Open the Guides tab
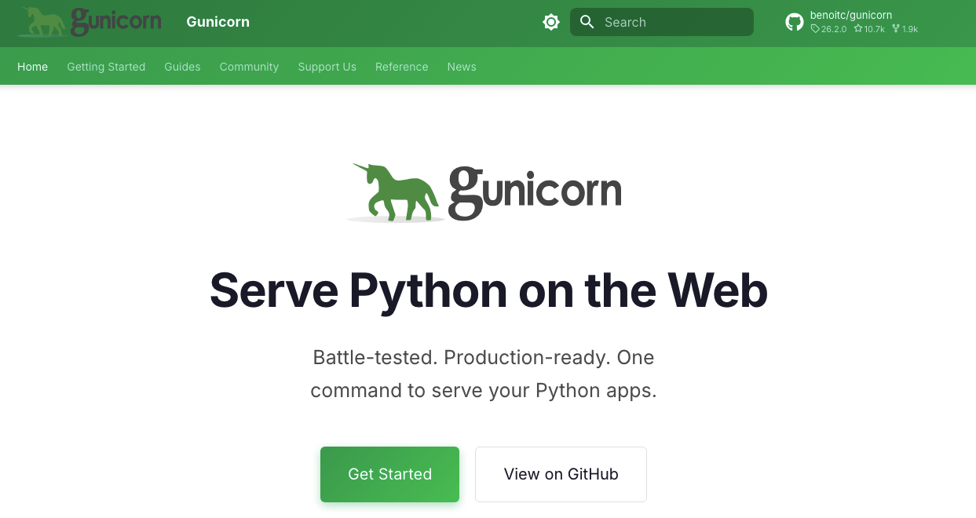 click(x=182, y=67)
